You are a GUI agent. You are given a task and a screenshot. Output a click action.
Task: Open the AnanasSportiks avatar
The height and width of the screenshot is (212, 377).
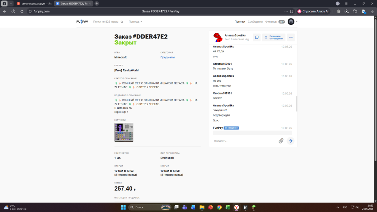coord(218,37)
